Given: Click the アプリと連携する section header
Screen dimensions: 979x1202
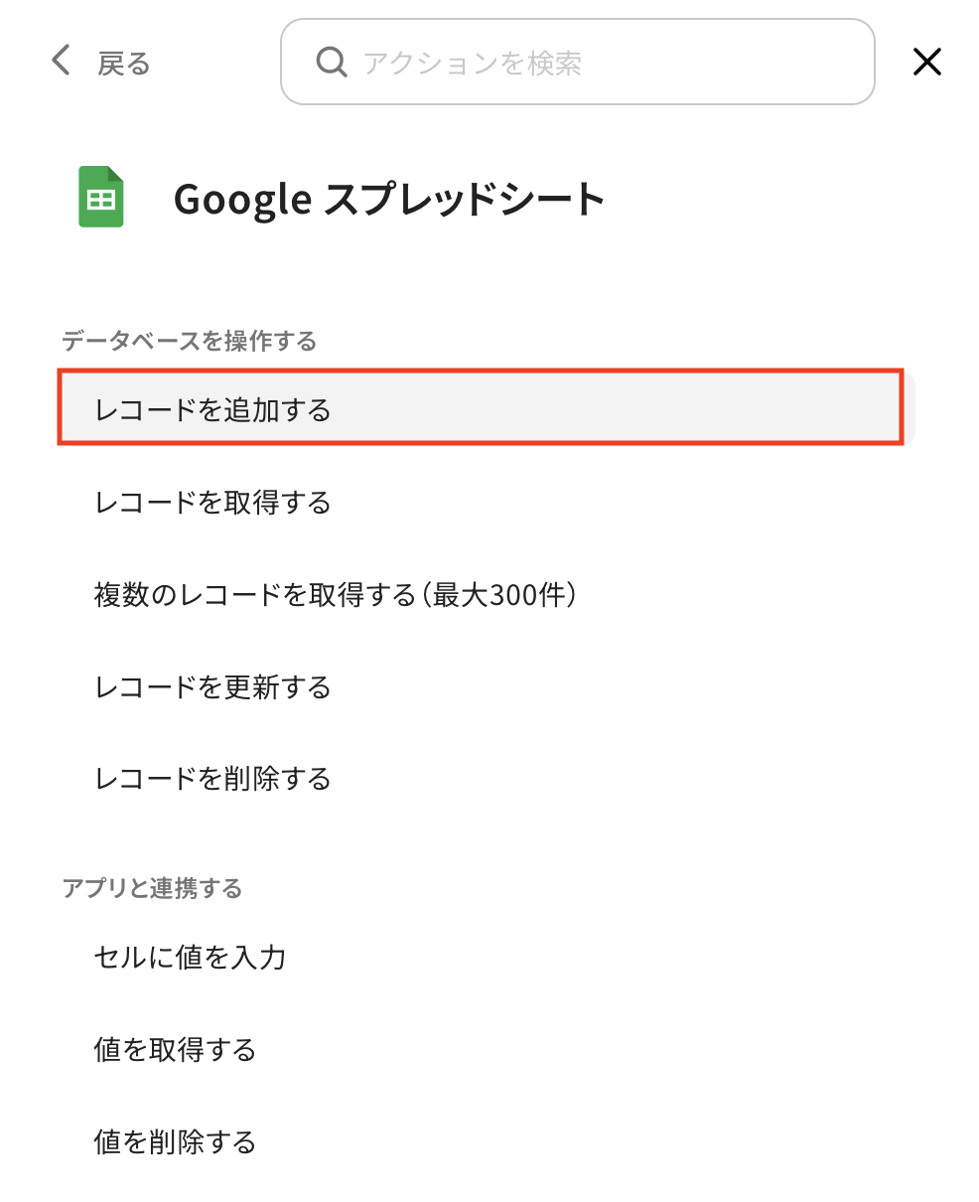Looking at the screenshot, I should click(152, 887).
